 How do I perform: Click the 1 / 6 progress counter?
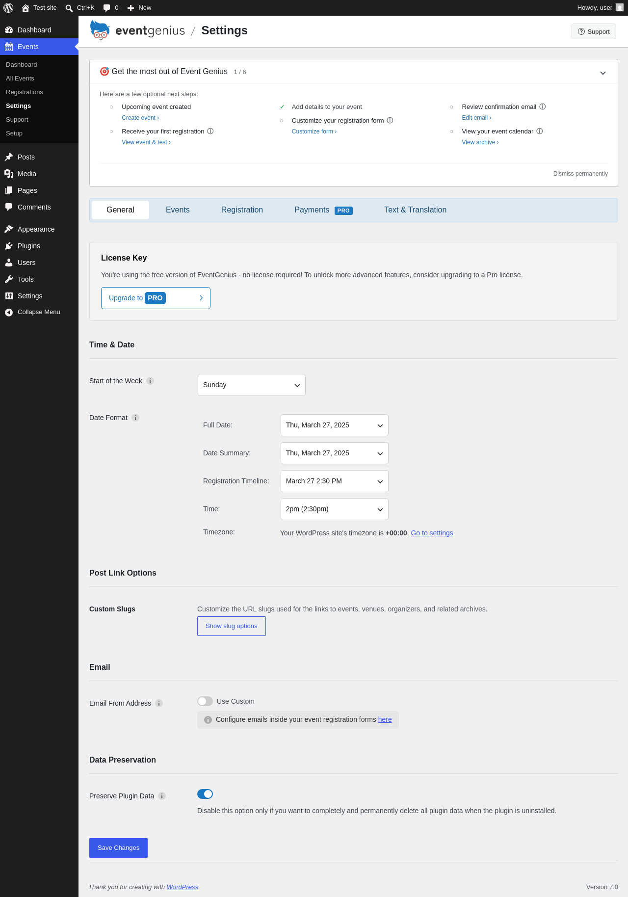click(240, 72)
